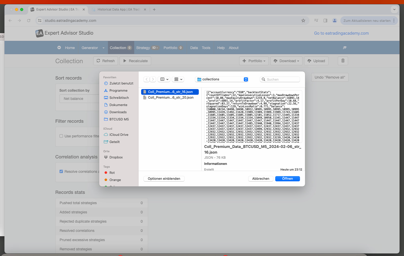Image resolution: width=404 pixels, height=256 pixels.
Task: Expand the Chrome tab search chevron
Action: 394,10
